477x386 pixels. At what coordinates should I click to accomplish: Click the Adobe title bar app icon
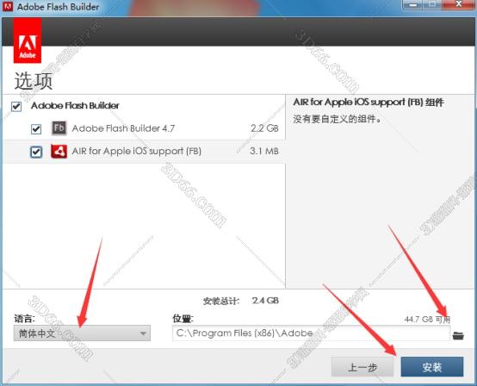(x=8, y=6)
